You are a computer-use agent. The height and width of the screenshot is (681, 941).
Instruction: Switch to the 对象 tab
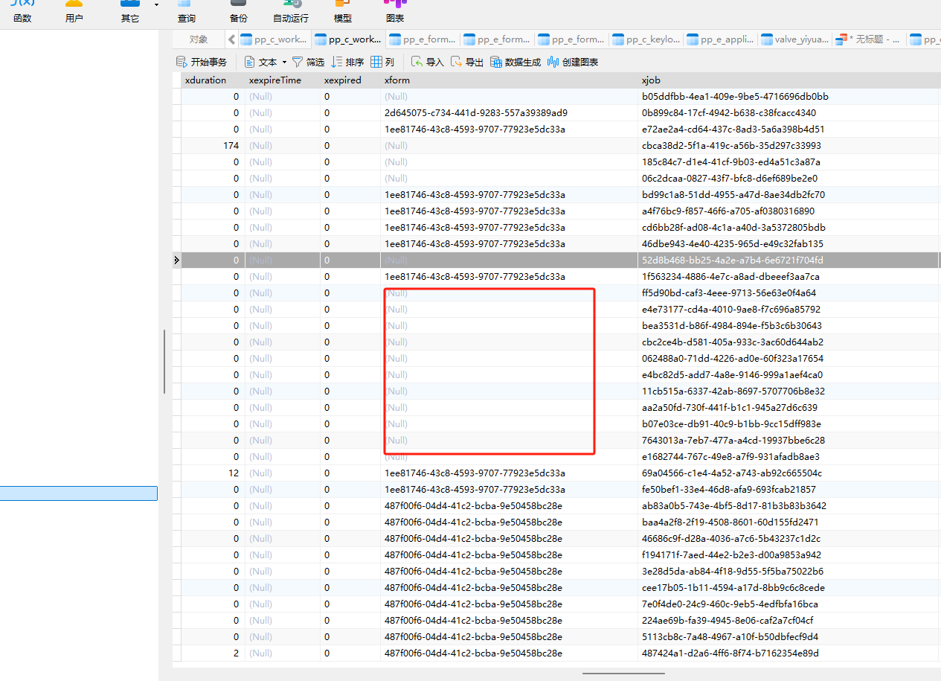click(199, 39)
